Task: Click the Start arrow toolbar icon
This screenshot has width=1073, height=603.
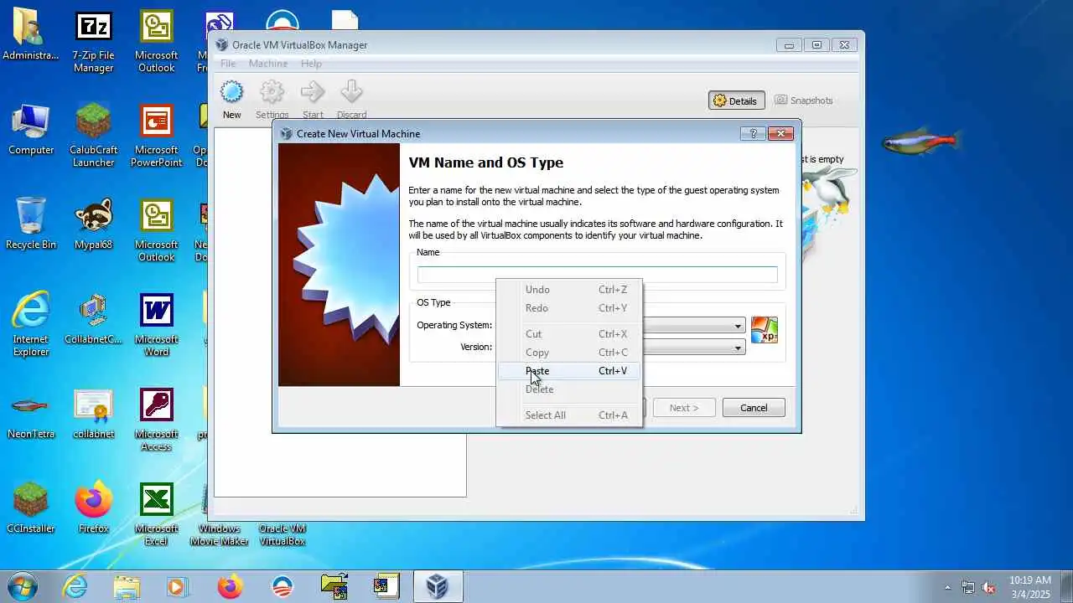Action: click(x=313, y=100)
